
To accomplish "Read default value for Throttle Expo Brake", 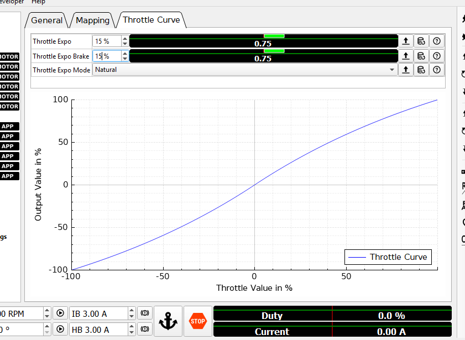I will tap(421, 56).
